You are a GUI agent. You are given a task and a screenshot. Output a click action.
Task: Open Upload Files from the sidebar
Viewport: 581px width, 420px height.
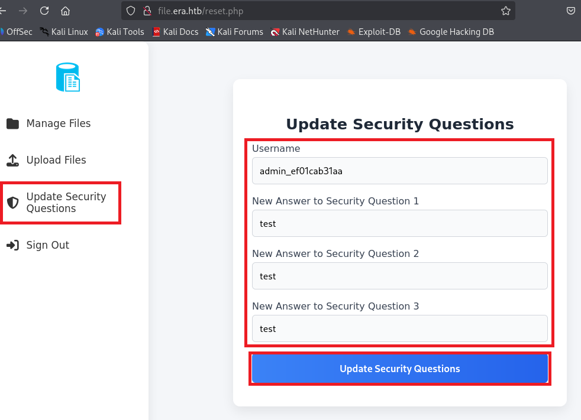[x=56, y=160]
